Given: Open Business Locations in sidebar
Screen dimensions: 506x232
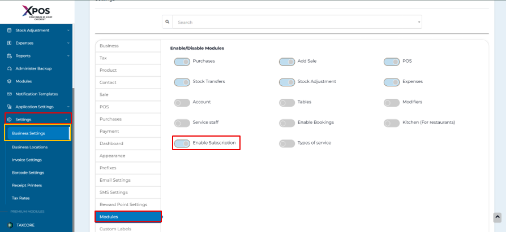Looking at the screenshot, I should [x=29, y=147].
